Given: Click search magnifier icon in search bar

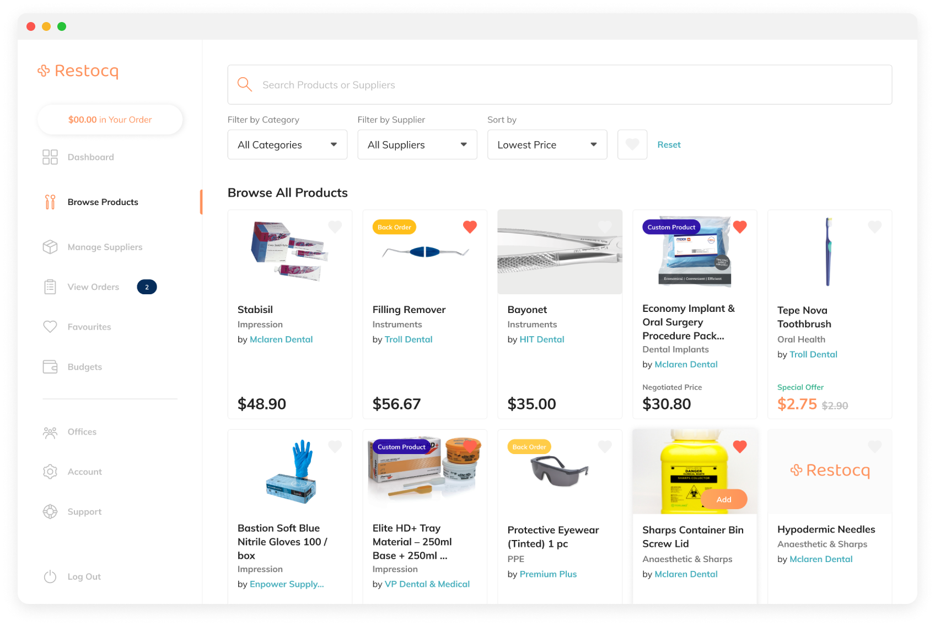Looking at the screenshot, I should tap(245, 84).
